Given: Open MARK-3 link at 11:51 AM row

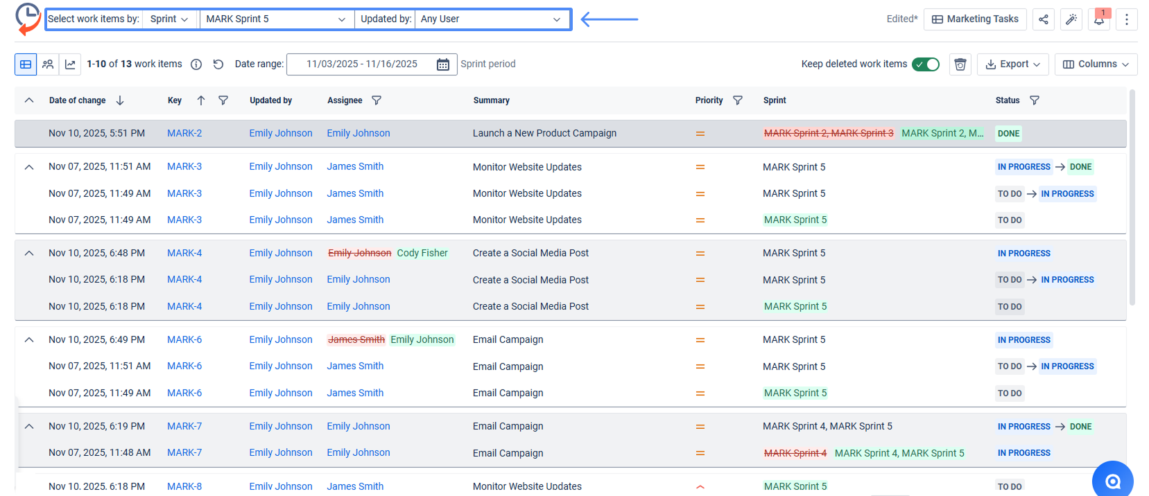Looking at the screenshot, I should [x=184, y=167].
